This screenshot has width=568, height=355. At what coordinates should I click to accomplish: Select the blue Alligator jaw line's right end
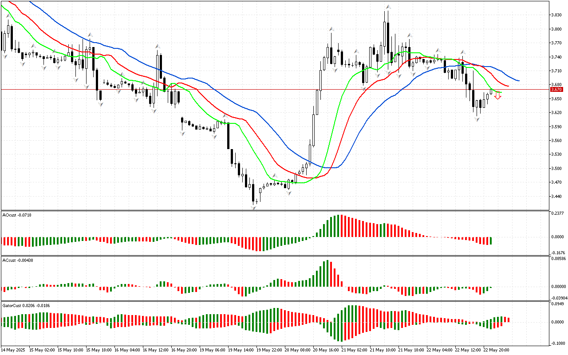518,81
